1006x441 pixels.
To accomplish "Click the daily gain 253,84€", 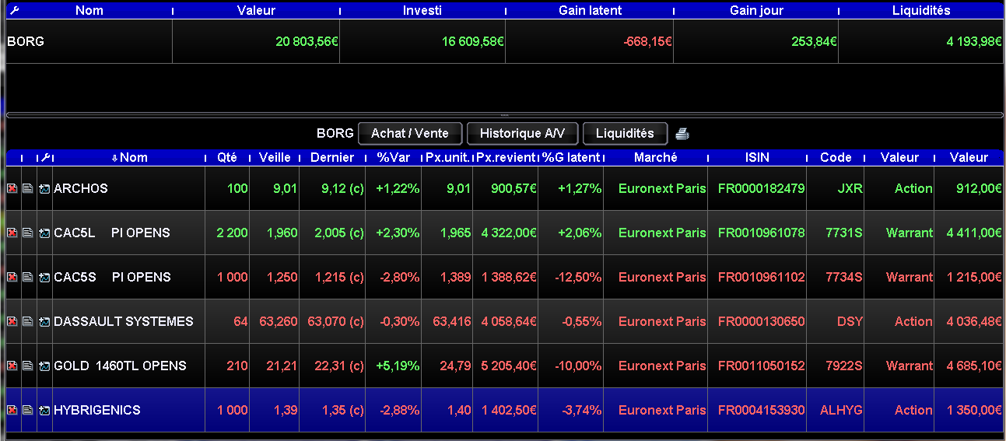I will tap(815, 42).
